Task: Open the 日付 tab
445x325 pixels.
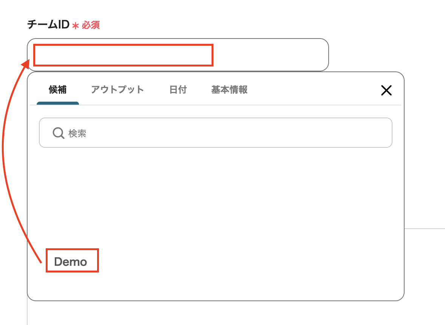Action: click(x=178, y=90)
